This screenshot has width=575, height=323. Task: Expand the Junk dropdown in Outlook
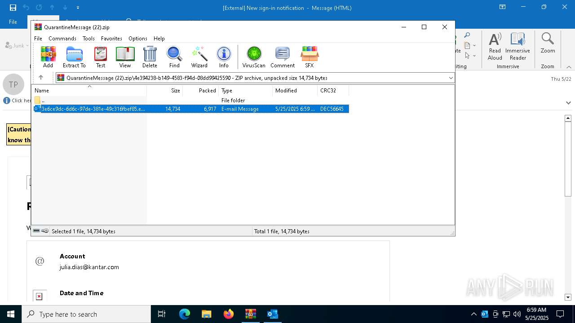click(27, 45)
